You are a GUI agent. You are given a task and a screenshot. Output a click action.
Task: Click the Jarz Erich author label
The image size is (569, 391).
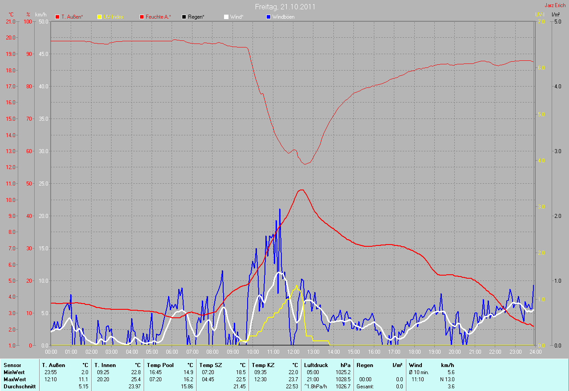click(555, 5)
